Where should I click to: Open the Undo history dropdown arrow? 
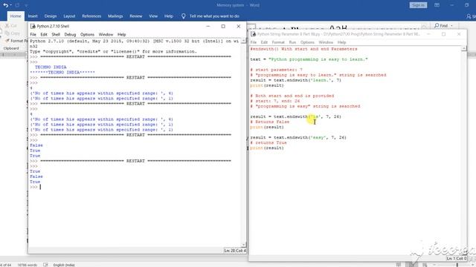(x=10, y=5)
